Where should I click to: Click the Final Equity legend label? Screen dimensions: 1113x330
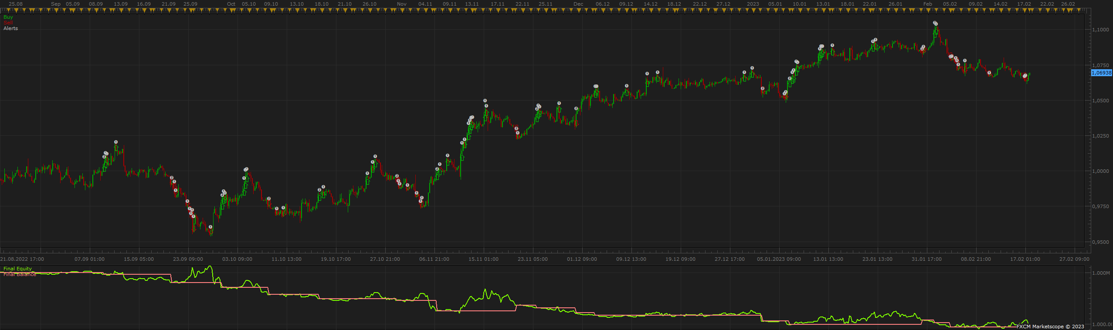(17, 269)
